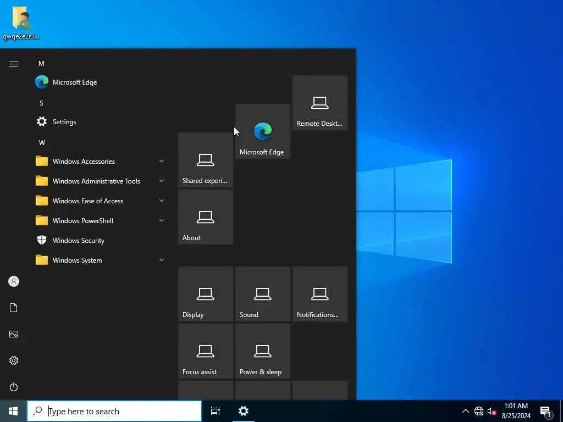Open the About settings tile

[x=206, y=217]
